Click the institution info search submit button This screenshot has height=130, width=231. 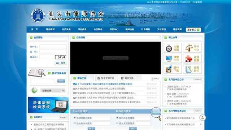pos(133,129)
